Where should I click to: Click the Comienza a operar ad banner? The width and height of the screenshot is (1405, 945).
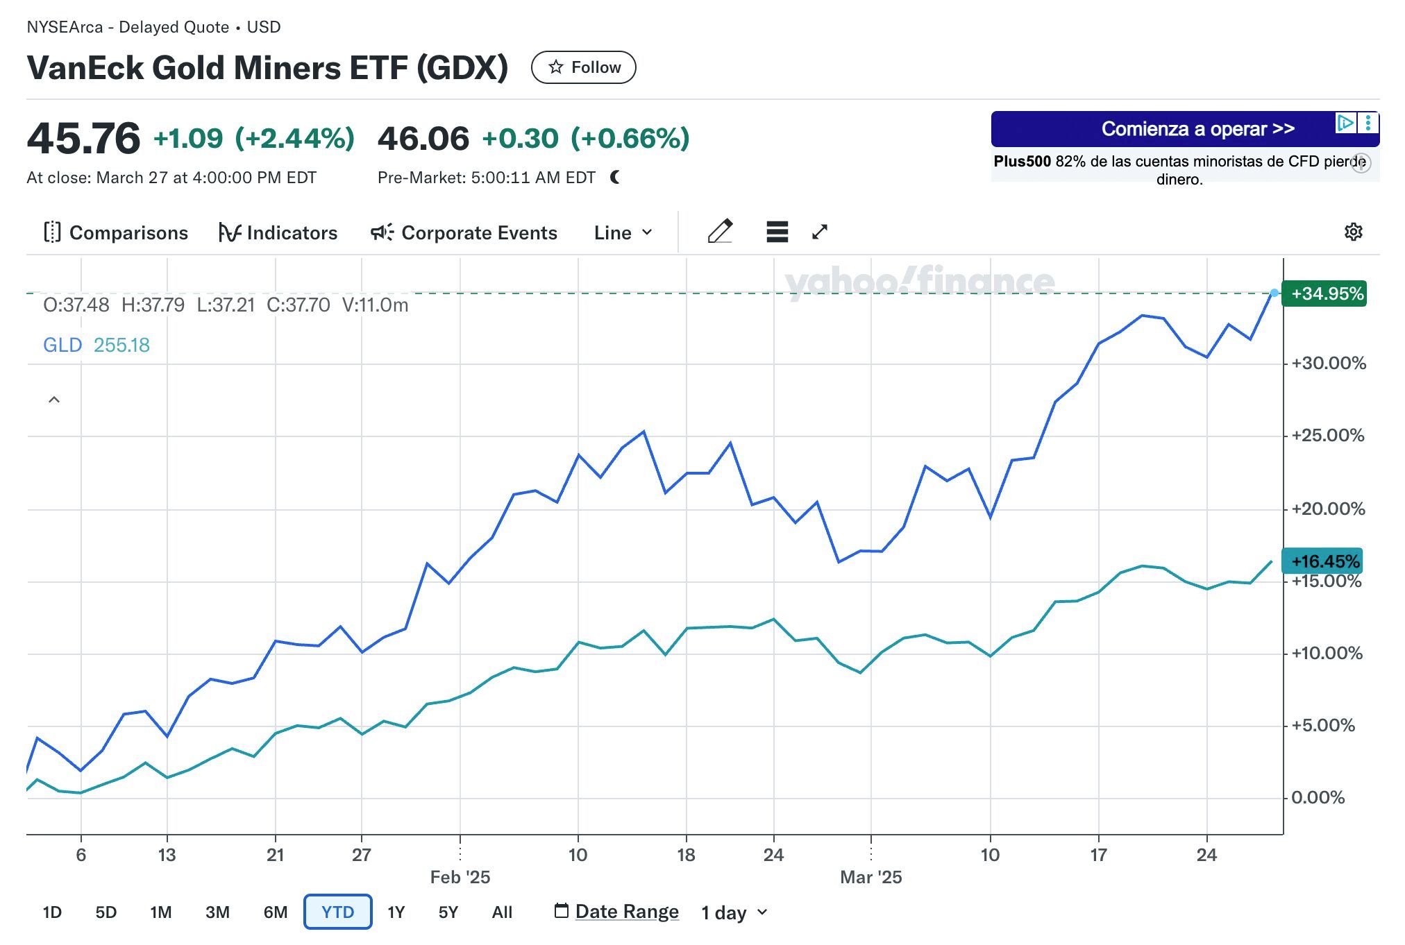[x=1185, y=129]
